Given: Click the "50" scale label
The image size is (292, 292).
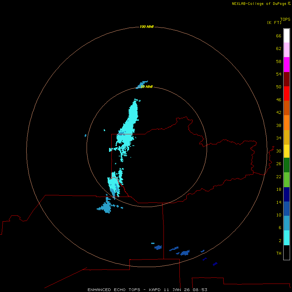Looking at the screenshot, I should point(279,87).
